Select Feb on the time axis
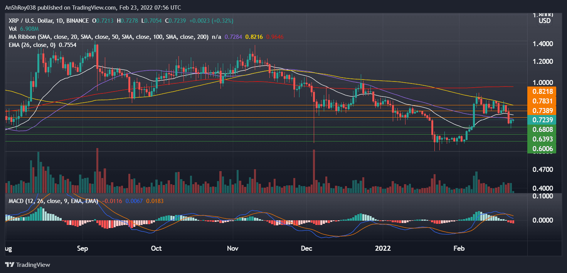 pyautogui.click(x=459, y=248)
